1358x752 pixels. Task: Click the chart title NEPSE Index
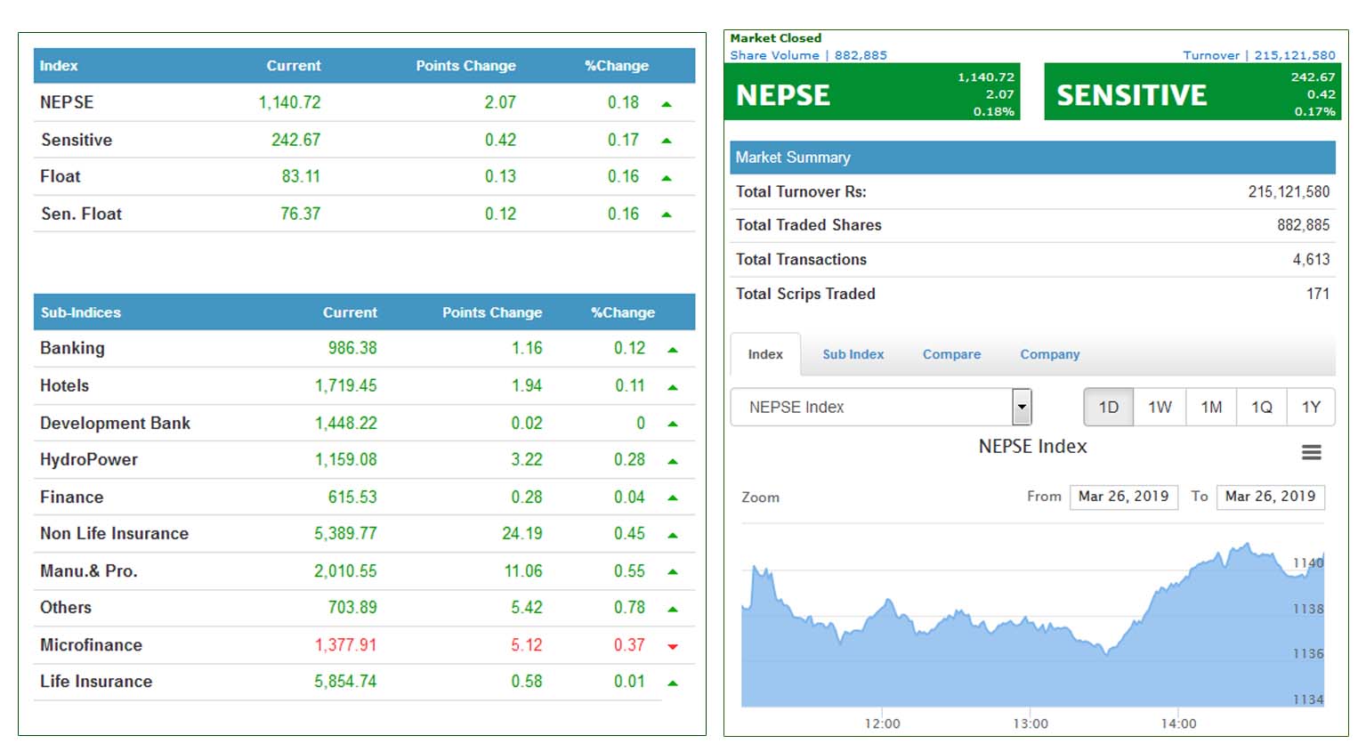coord(1032,446)
